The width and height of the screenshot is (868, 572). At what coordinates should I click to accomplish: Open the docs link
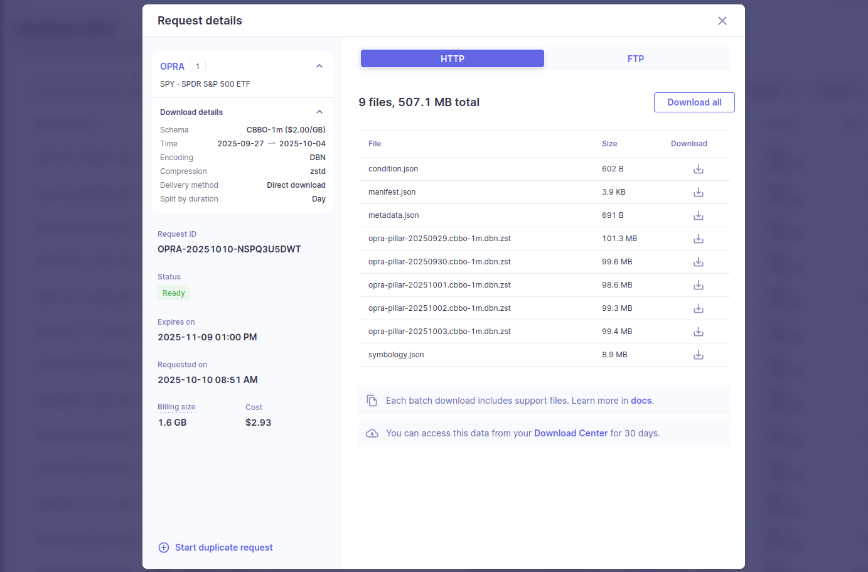pos(641,401)
